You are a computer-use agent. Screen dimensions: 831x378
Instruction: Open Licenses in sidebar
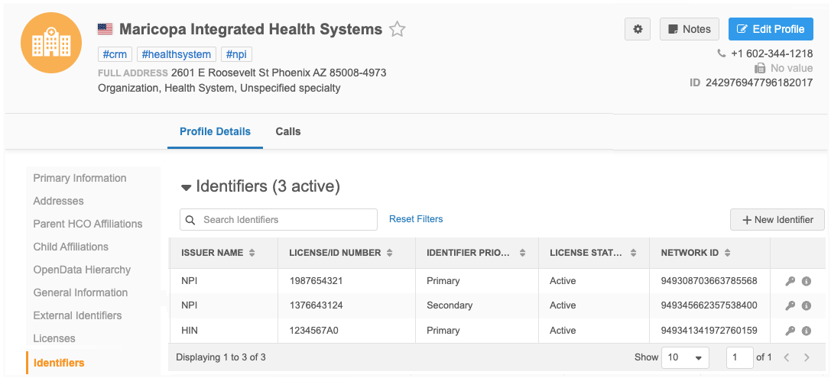[54, 338]
